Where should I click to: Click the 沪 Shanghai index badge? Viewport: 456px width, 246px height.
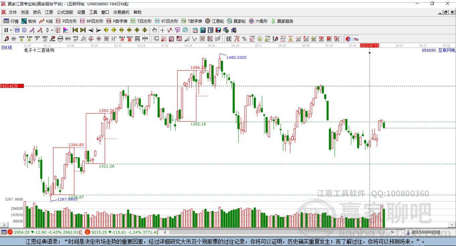tap(11, 232)
